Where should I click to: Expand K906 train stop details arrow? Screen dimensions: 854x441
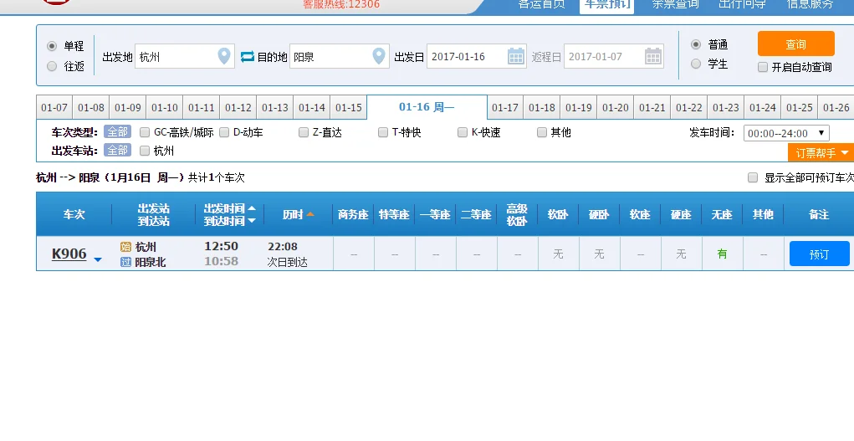click(x=98, y=260)
